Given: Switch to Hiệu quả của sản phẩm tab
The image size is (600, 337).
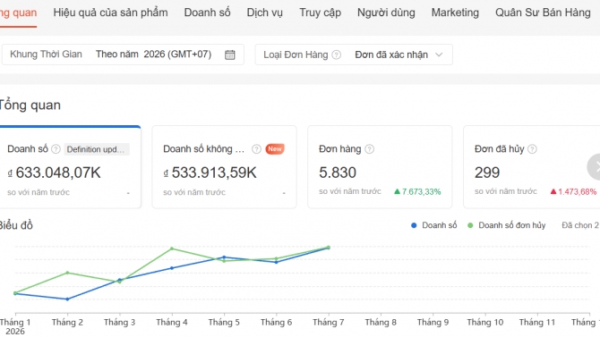Looking at the screenshot, I should coord(110,13).
